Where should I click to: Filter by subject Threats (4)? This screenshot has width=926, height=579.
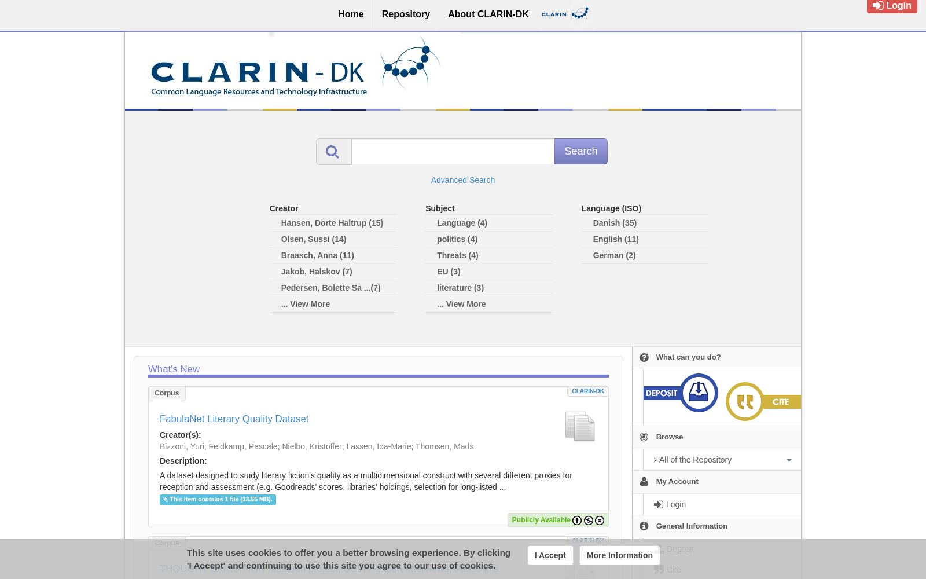[458, 255]
